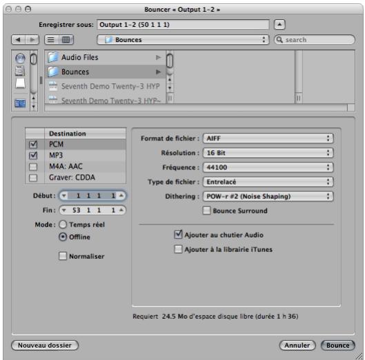Select the Bounces folder in the list
The height and width of the screenshot is (360, 365).
105,72
